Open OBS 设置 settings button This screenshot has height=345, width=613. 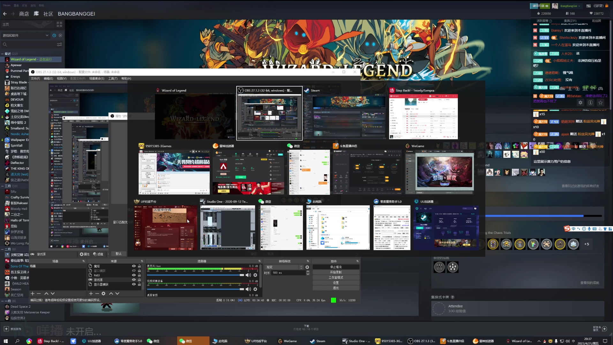click(x=336, y=283)
